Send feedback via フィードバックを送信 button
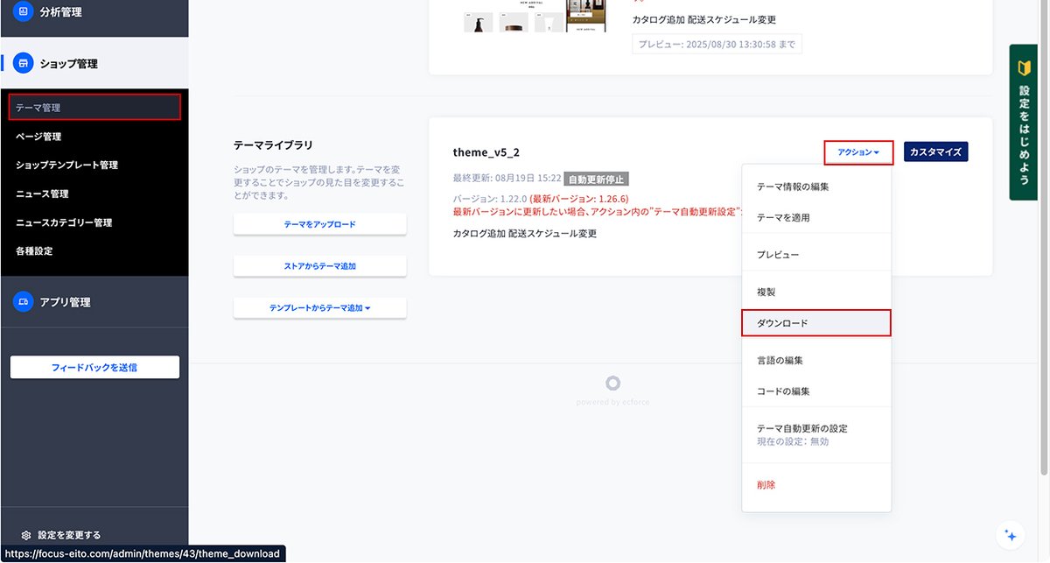This screenshot has width=1050, height=563. point(94,366)
